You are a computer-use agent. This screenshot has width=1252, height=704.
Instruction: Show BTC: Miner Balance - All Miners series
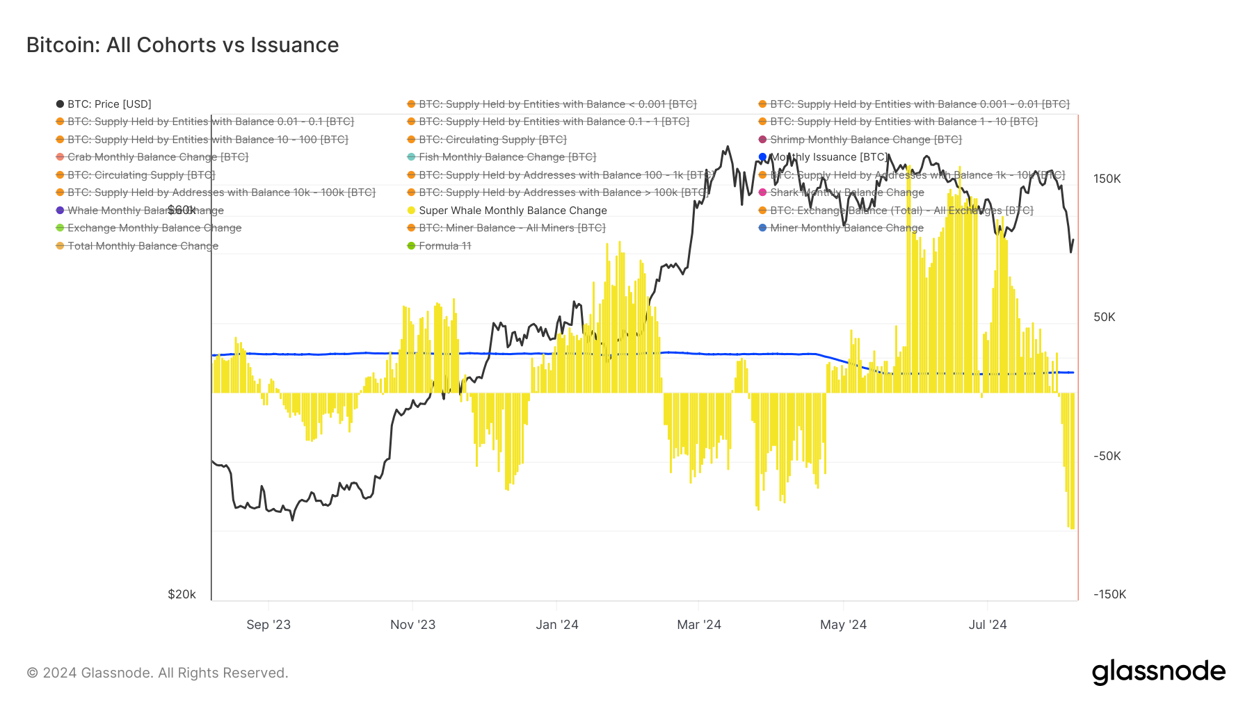[506, 228]
